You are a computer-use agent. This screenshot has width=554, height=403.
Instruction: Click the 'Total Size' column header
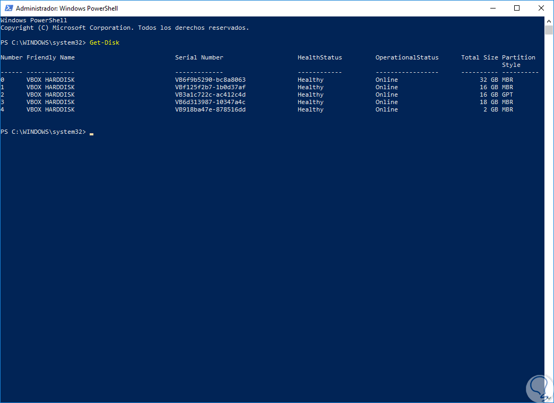[480, 57]
